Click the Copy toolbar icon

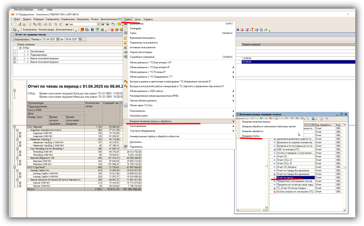tap(35, 24)
